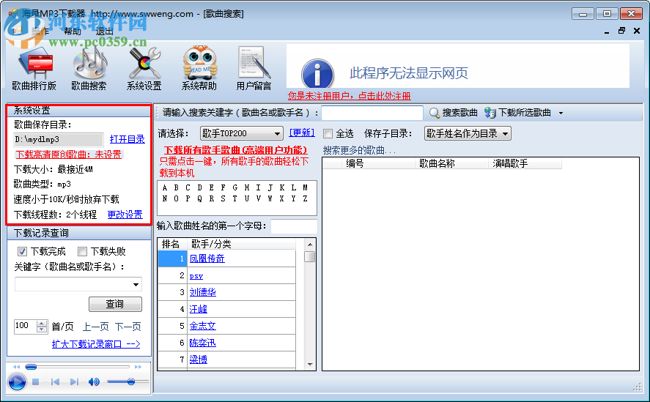The width and height of the screenshot is (650, 402).
Task: Click the search keyword input field
Action: tap(372, 113)
